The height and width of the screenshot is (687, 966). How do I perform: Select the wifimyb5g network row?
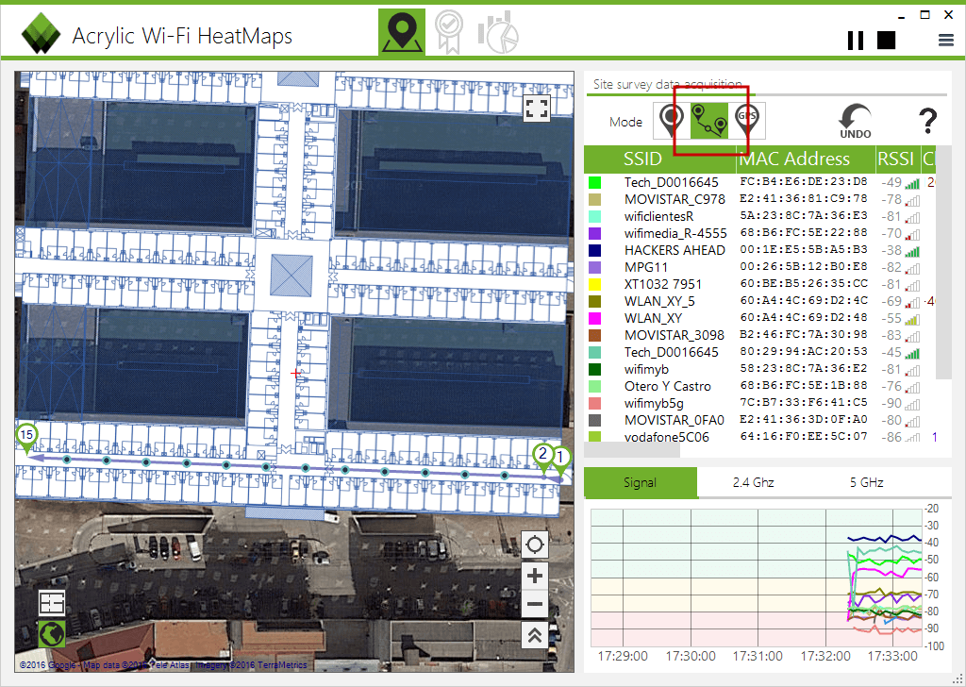coord(759,403)
